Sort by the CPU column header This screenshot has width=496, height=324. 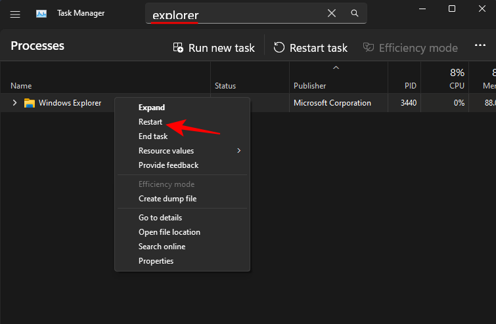coord(457,86)
